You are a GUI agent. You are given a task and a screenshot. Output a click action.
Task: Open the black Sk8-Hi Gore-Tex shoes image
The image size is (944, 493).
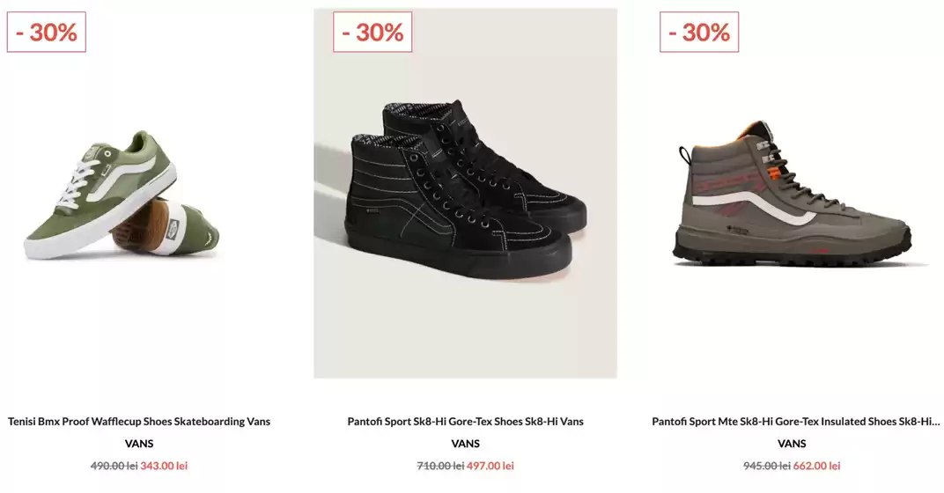click(465, 193)
